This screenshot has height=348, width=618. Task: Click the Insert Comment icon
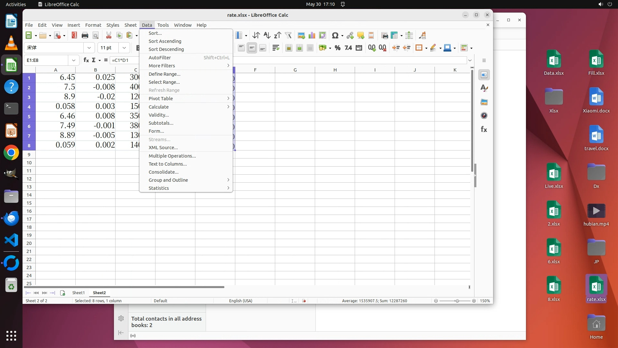(x=360, y=35)
